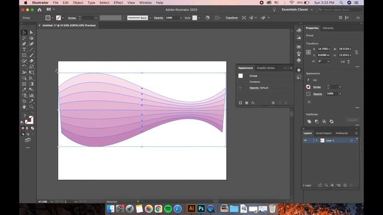Select the Rotate tool

(24, 66)
